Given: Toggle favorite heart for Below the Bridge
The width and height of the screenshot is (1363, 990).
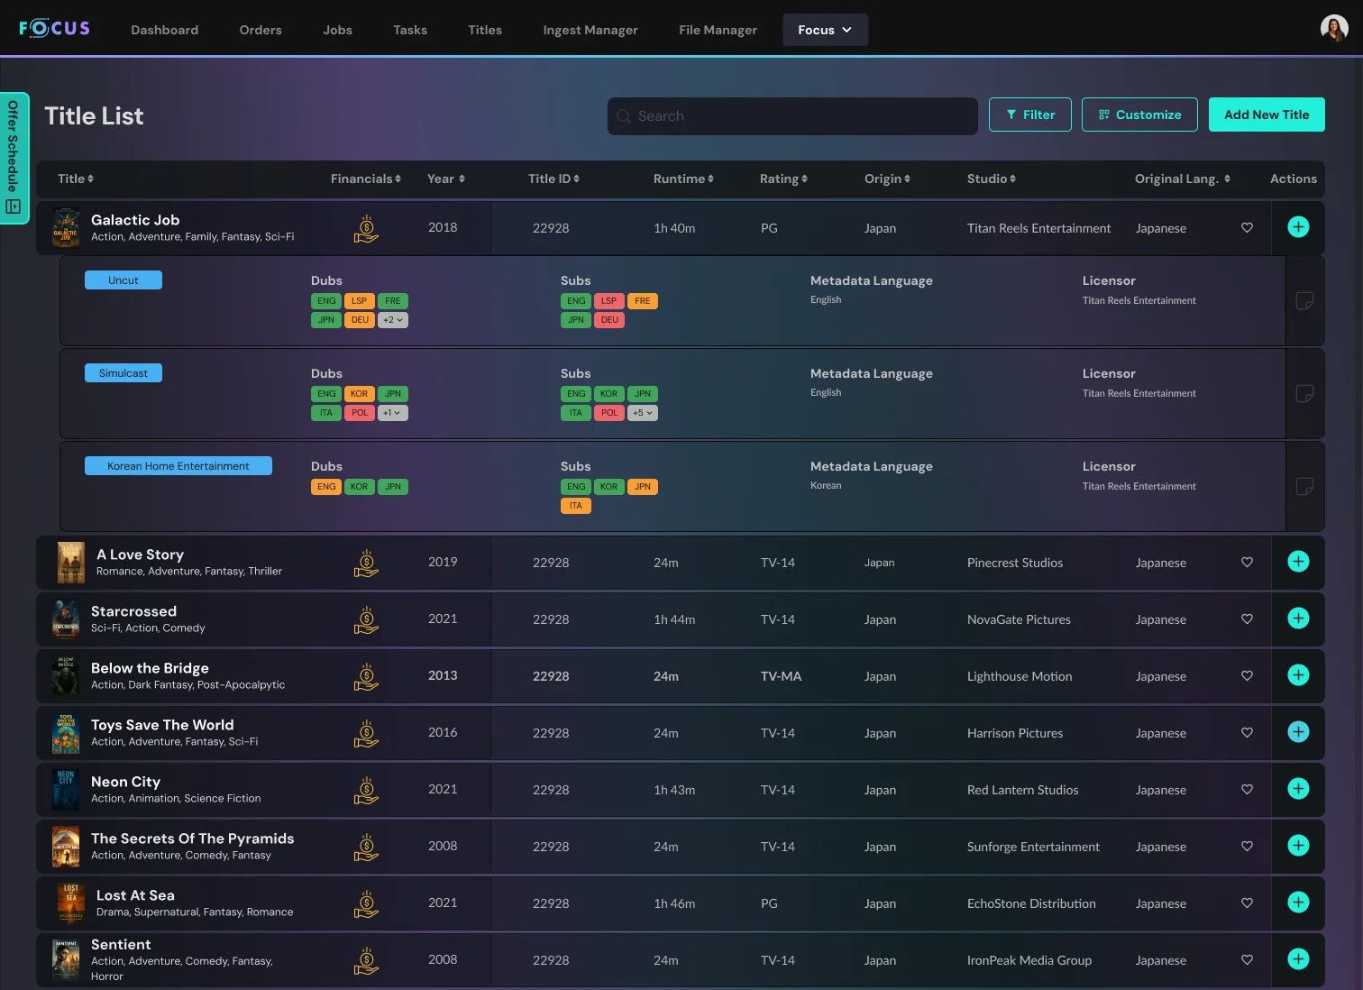Looking at the screenshot, I should [1247, 676].
